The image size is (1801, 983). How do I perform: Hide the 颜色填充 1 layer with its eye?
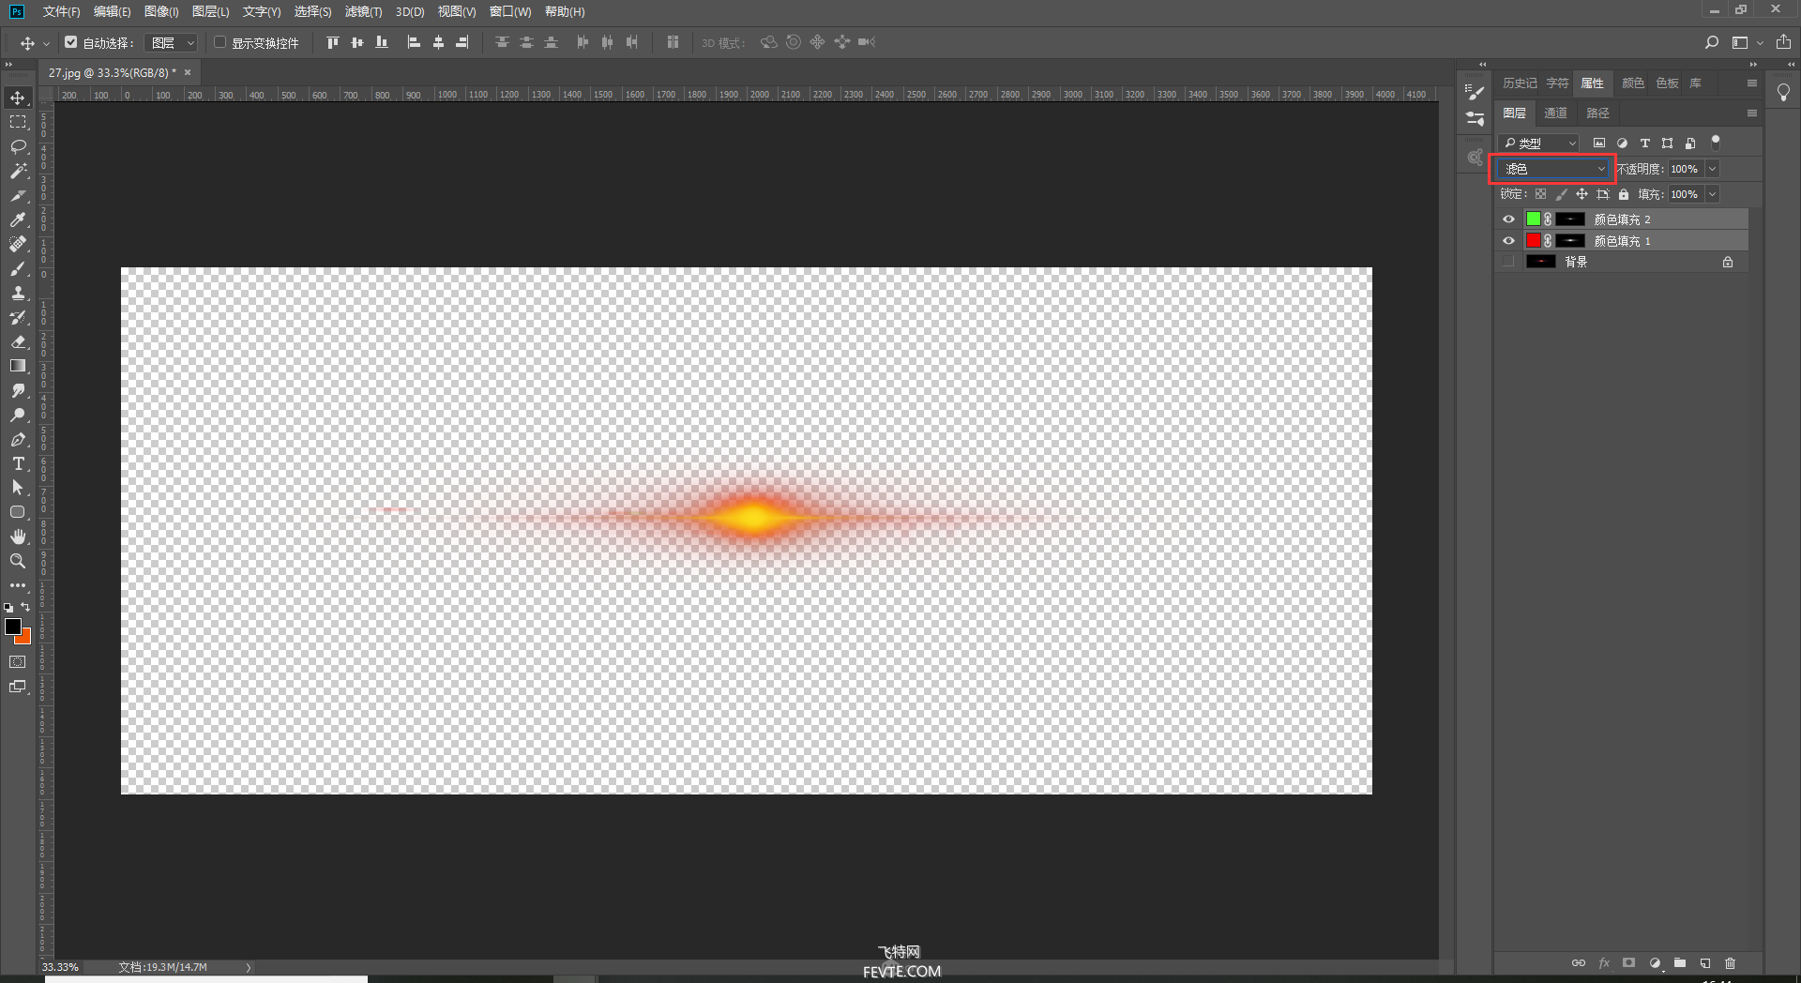[x=1508, y=241]
